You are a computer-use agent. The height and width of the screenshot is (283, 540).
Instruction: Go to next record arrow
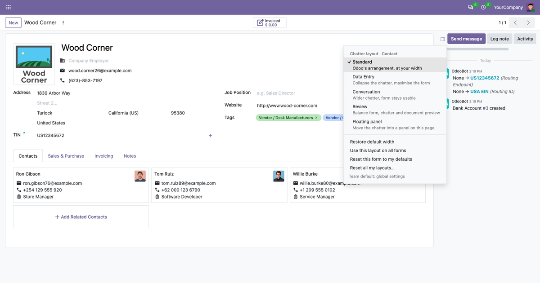(x=528, y=22)
